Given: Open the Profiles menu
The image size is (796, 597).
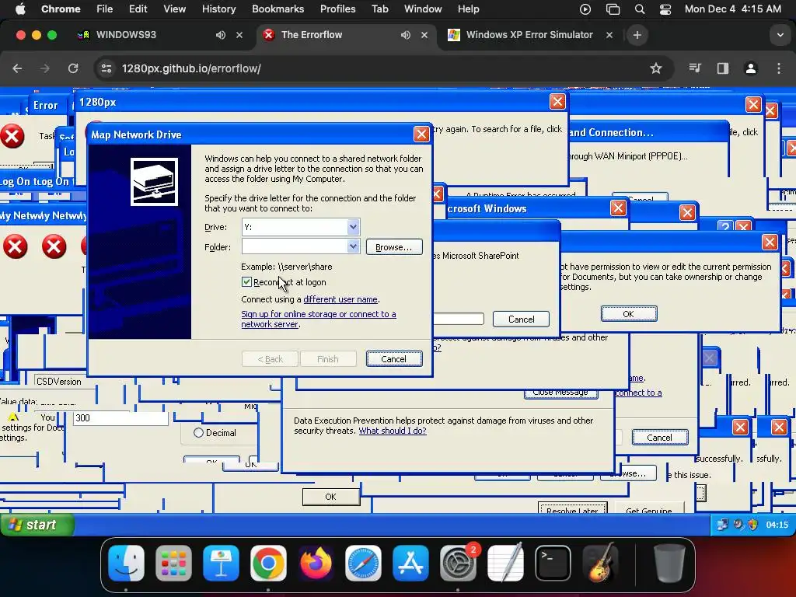Looking at the screenshot, I should [x=337, y=9].
